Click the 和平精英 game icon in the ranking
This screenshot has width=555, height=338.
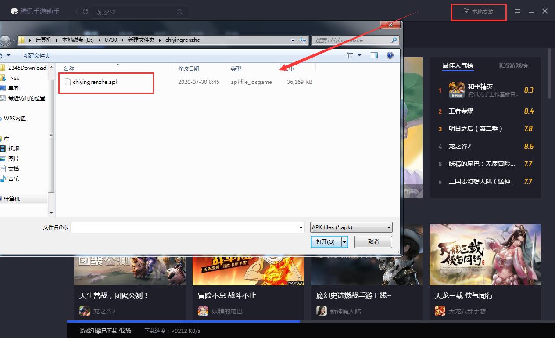[456, 90]
